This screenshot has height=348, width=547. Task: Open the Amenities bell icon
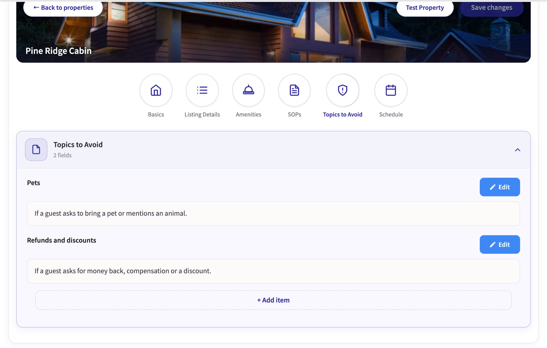click(248, 90)
